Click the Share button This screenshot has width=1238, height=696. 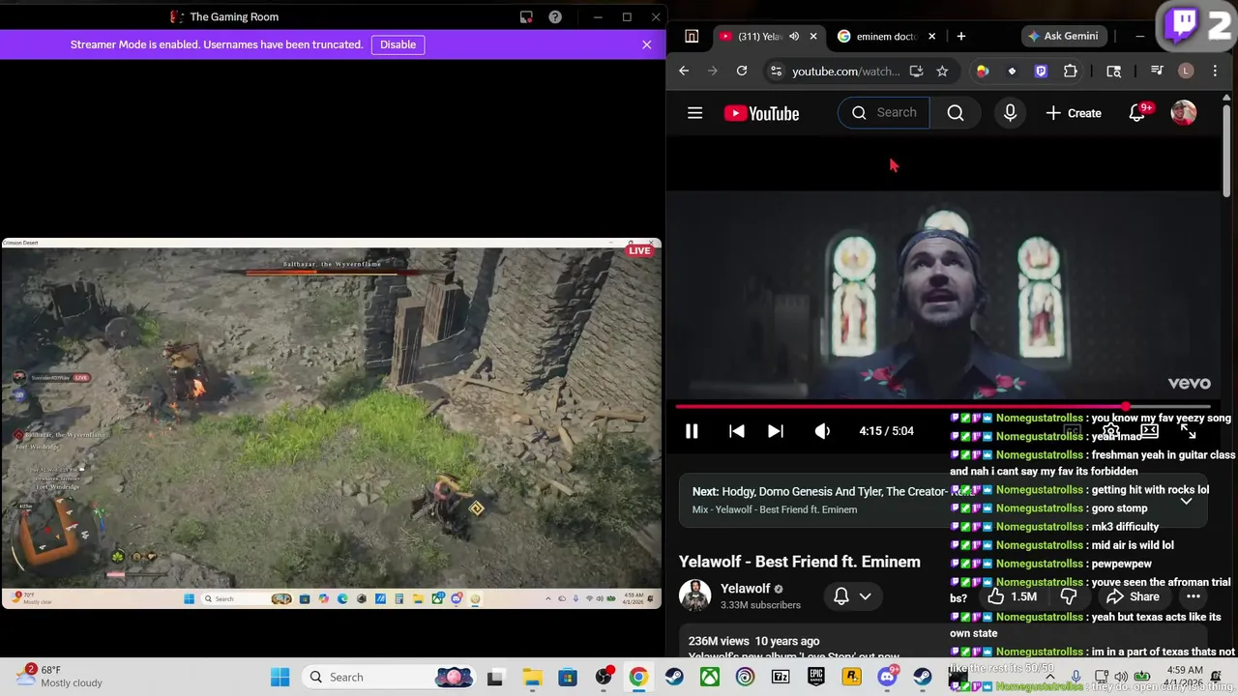pyautogui.click(x=1133, y=596)
